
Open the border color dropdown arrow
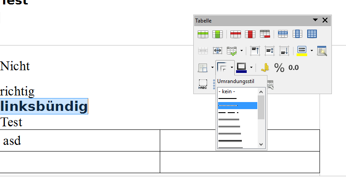252,68
